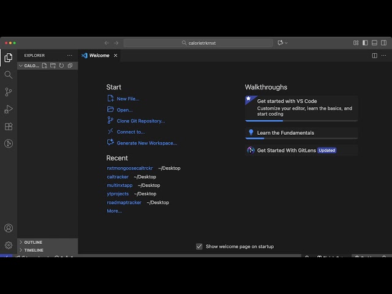Open the Extensions view
This screenshot has width=392, height=294.
point(9,127)
